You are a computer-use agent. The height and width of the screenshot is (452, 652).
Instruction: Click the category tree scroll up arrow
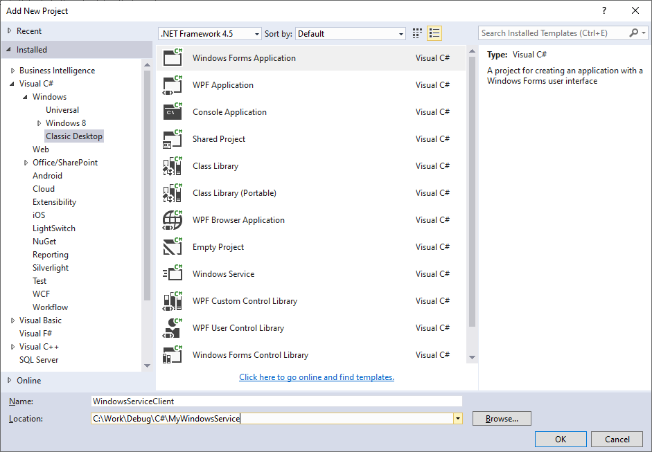[x=147, y=64]
